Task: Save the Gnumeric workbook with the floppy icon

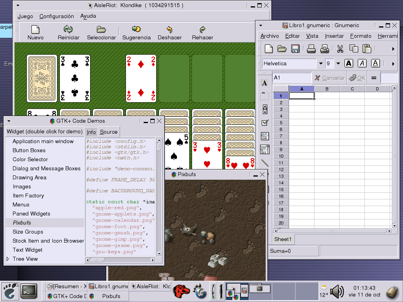Action: pos(295,48)
